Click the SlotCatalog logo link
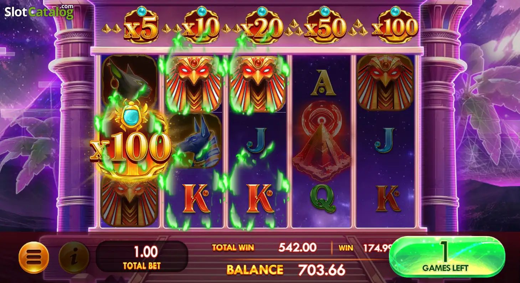This screenshot has width=520, height=283. [39, 11]
